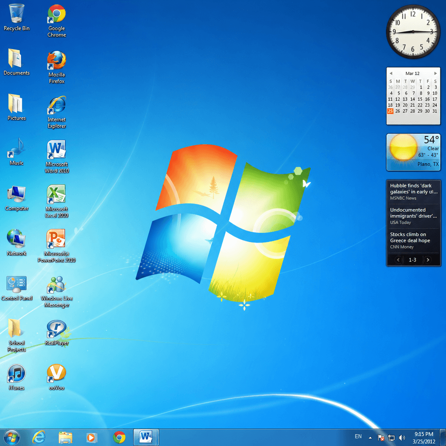Click the Plano, TX location in weather gadget
The width and height of the screenshot is (446, 446).
(x=428, y=164)
